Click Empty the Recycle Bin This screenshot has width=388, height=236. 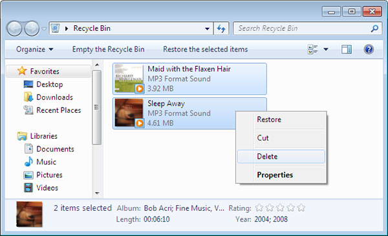point(108,49)
